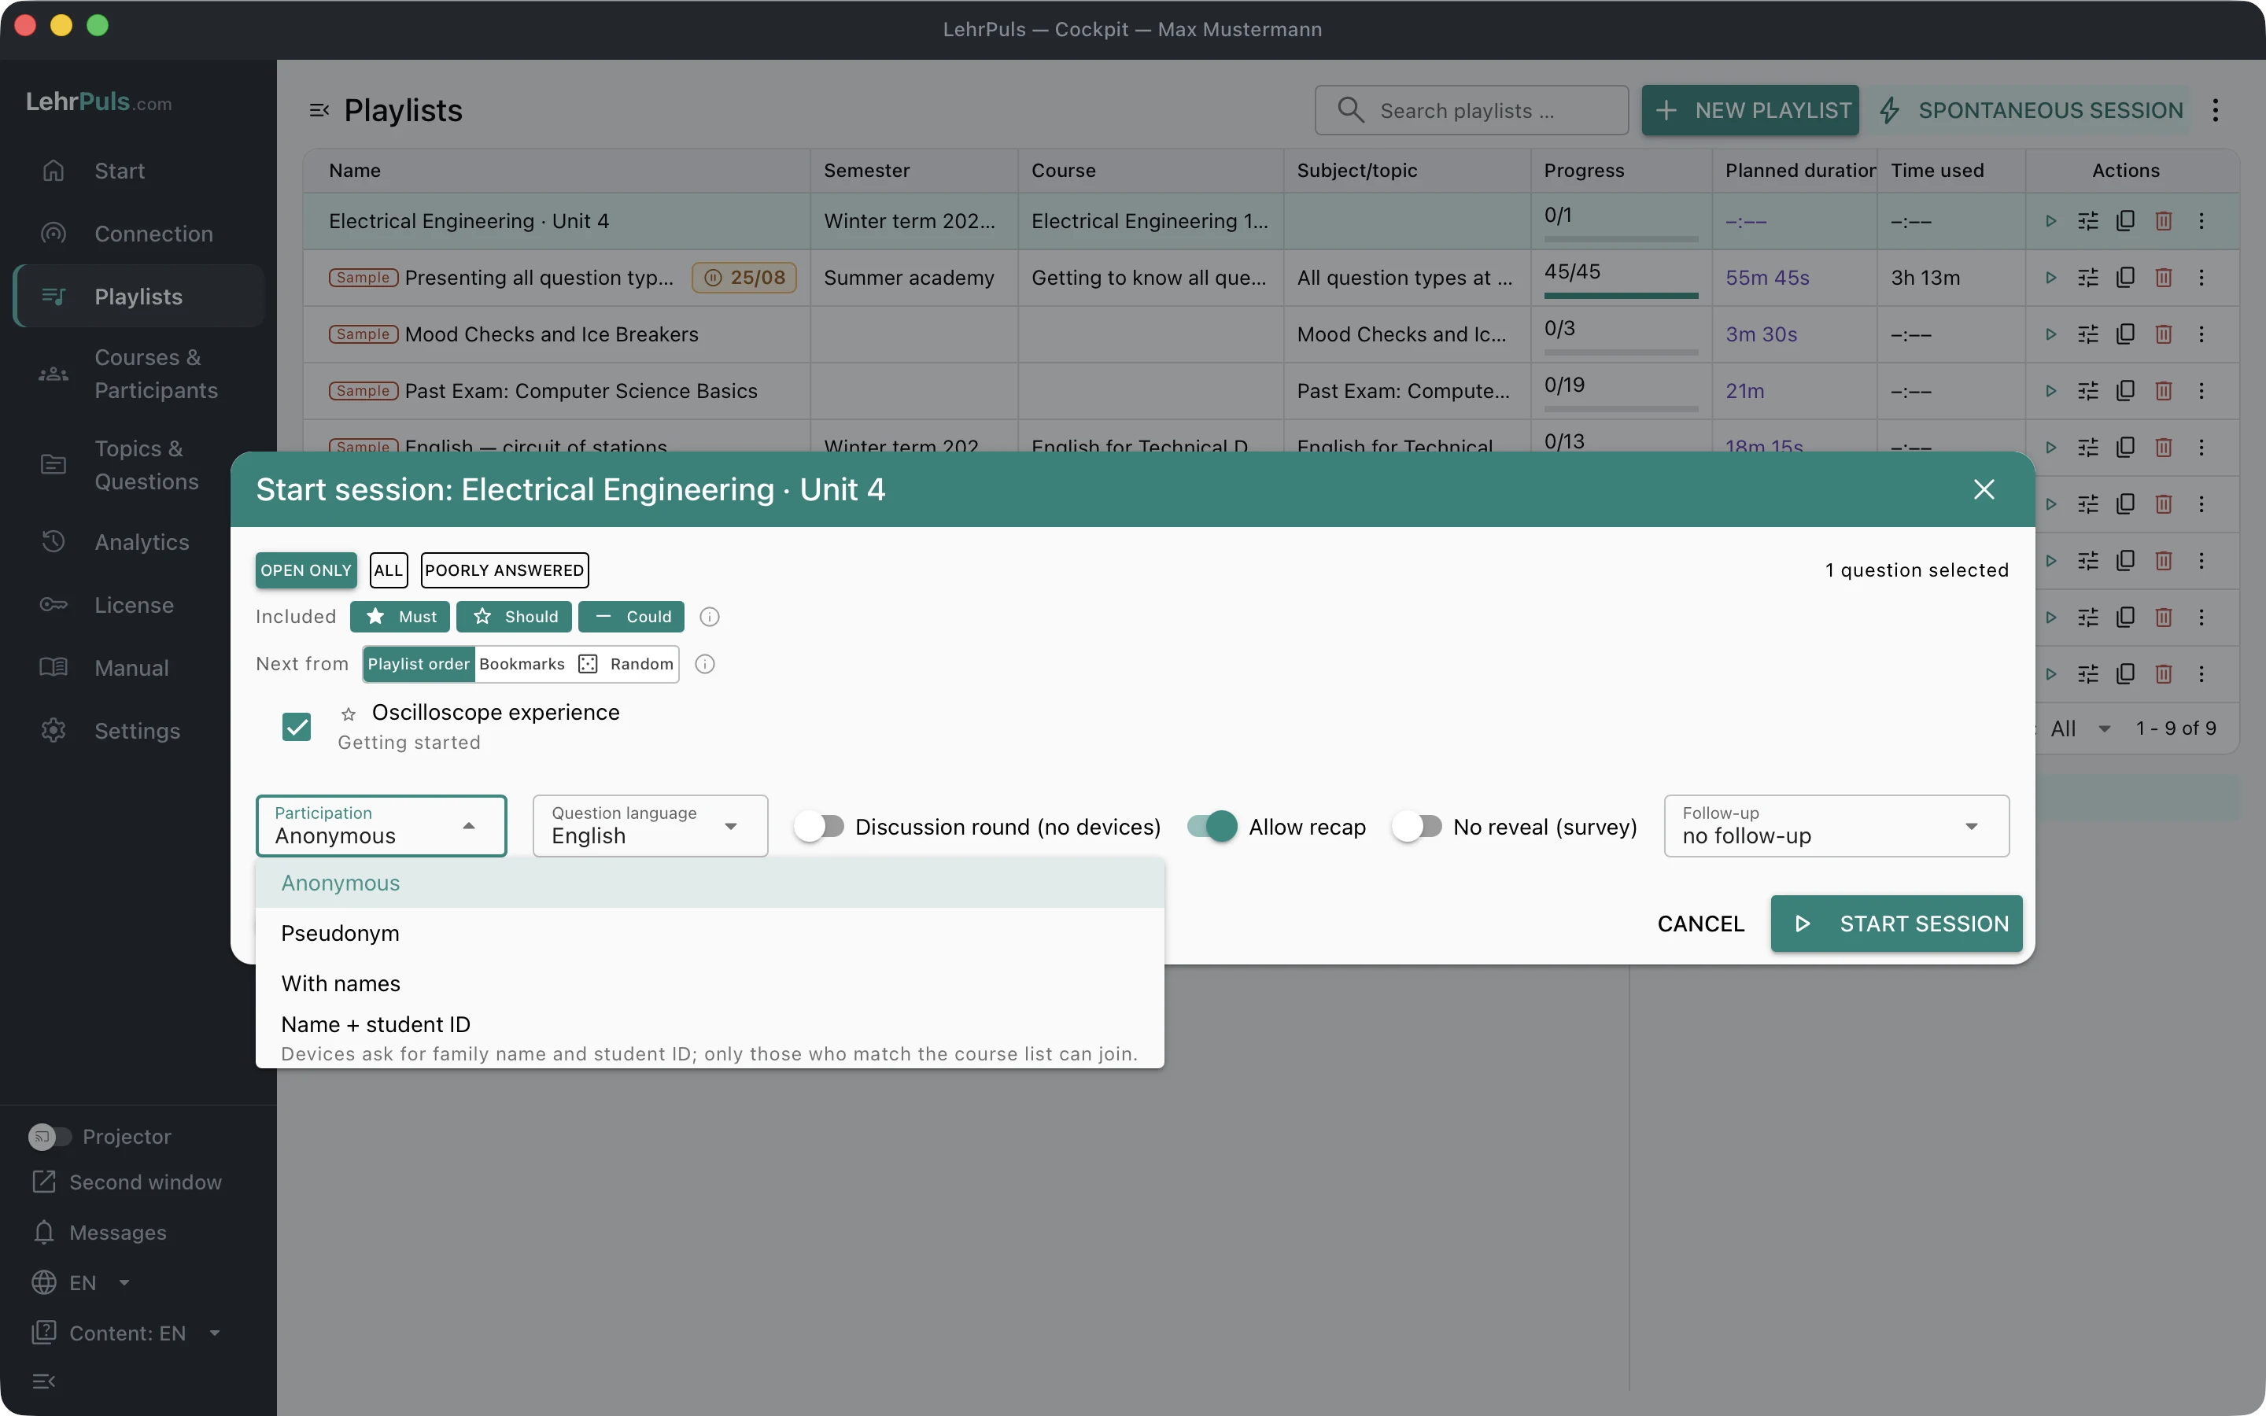Open EN interface language dropdown
Image resolution: width=2266 pixels, height=1416 pixels.
(x=83, y=1283)
